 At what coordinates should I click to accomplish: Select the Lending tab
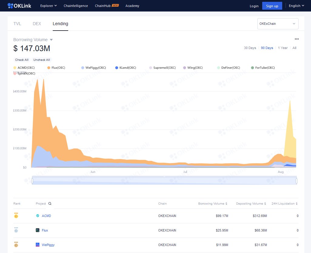[60, 24]
